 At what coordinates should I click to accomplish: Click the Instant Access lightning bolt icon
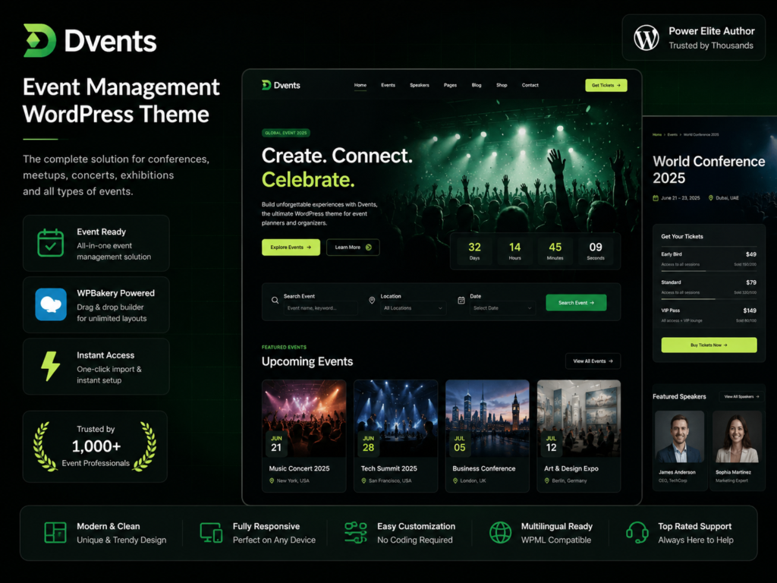50,367
